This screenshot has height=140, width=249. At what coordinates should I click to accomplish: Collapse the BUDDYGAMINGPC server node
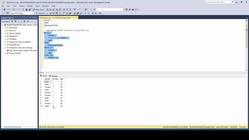pyautogui.click(x=3, y=25)
